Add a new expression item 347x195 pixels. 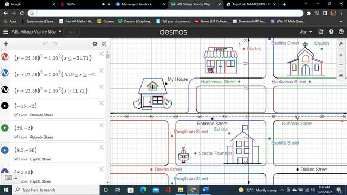6,44
